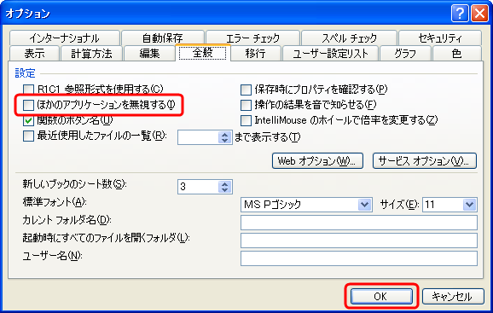The height and width of the screenshot is (313, 493).
Task: Open サービス オプション dialog
Action: pos(425,161)
